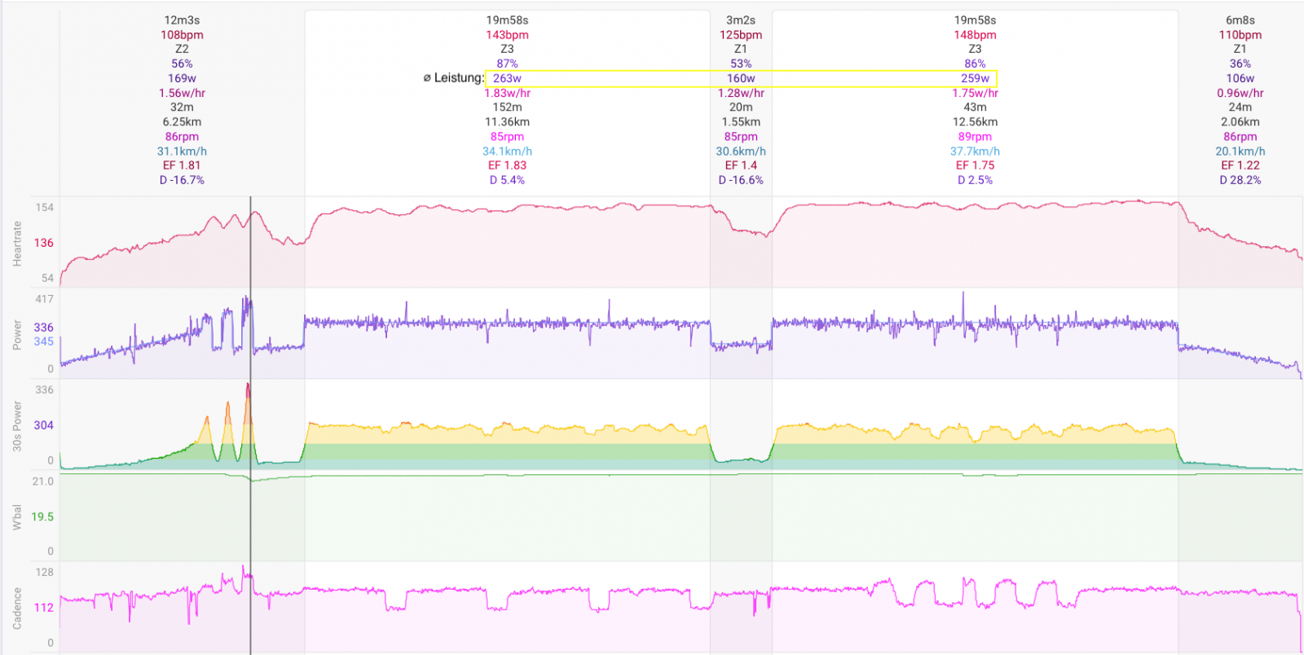Click the 12.56km distance value
Image resolution: width=1304 pixels, height=655 pixels.
point(975,122)
